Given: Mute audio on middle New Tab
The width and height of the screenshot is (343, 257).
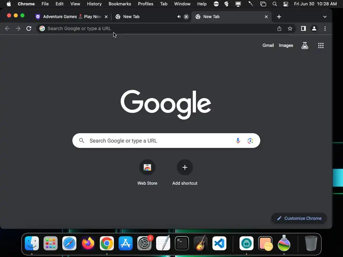Looking at the screenshot, I should pyautogui.click(x=179, y=17).
